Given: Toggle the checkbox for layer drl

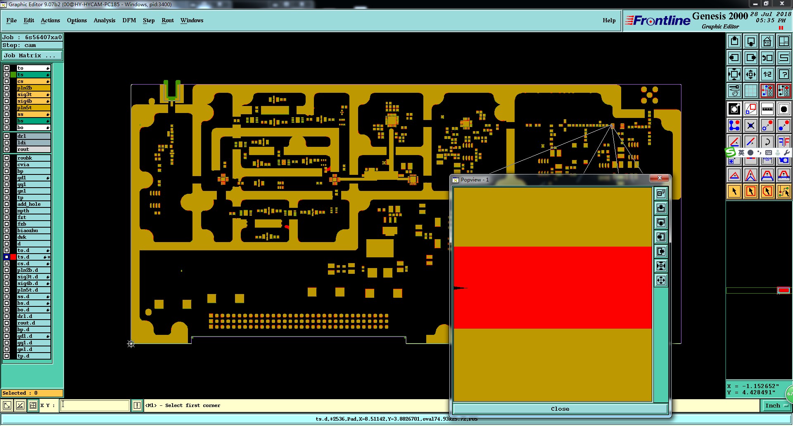Looking at the screenshot, I should point(7,136).
